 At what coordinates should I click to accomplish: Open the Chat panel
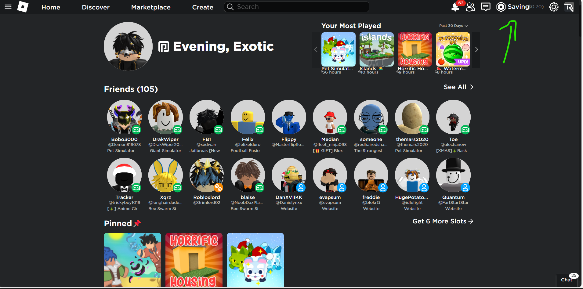click(567, 280)
